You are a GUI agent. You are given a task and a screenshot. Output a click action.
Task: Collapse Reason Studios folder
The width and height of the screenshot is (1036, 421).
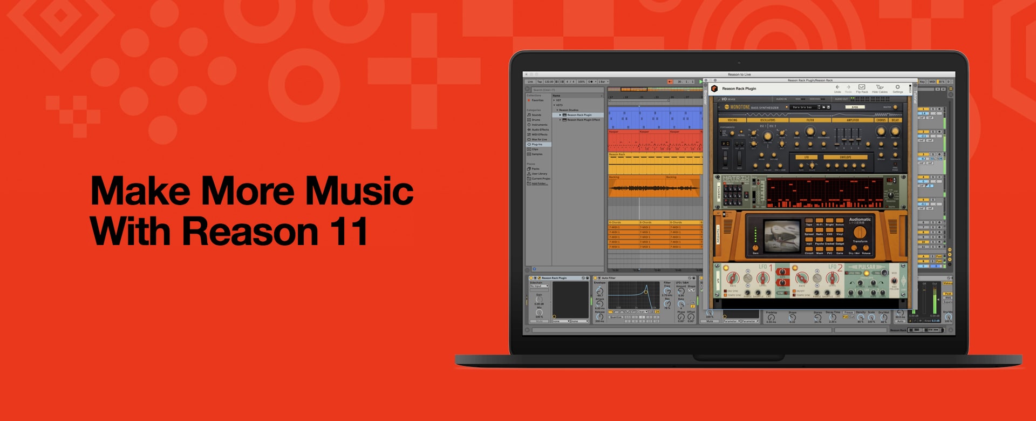click(x=557, y=110)
